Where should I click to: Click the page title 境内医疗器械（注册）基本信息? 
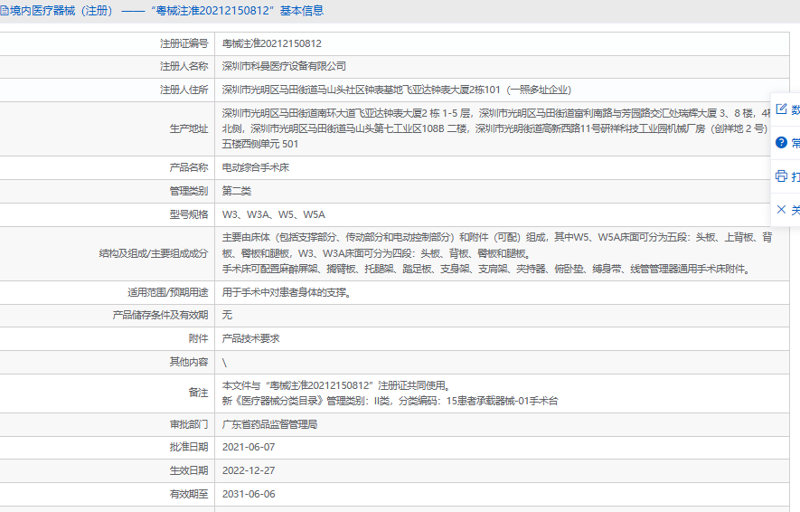162,11
